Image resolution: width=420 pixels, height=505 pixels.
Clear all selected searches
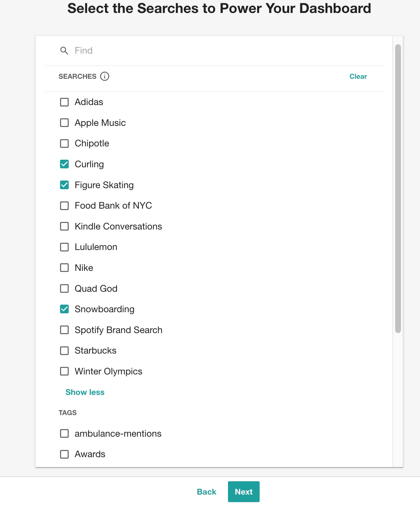click(x=358, y=76)
